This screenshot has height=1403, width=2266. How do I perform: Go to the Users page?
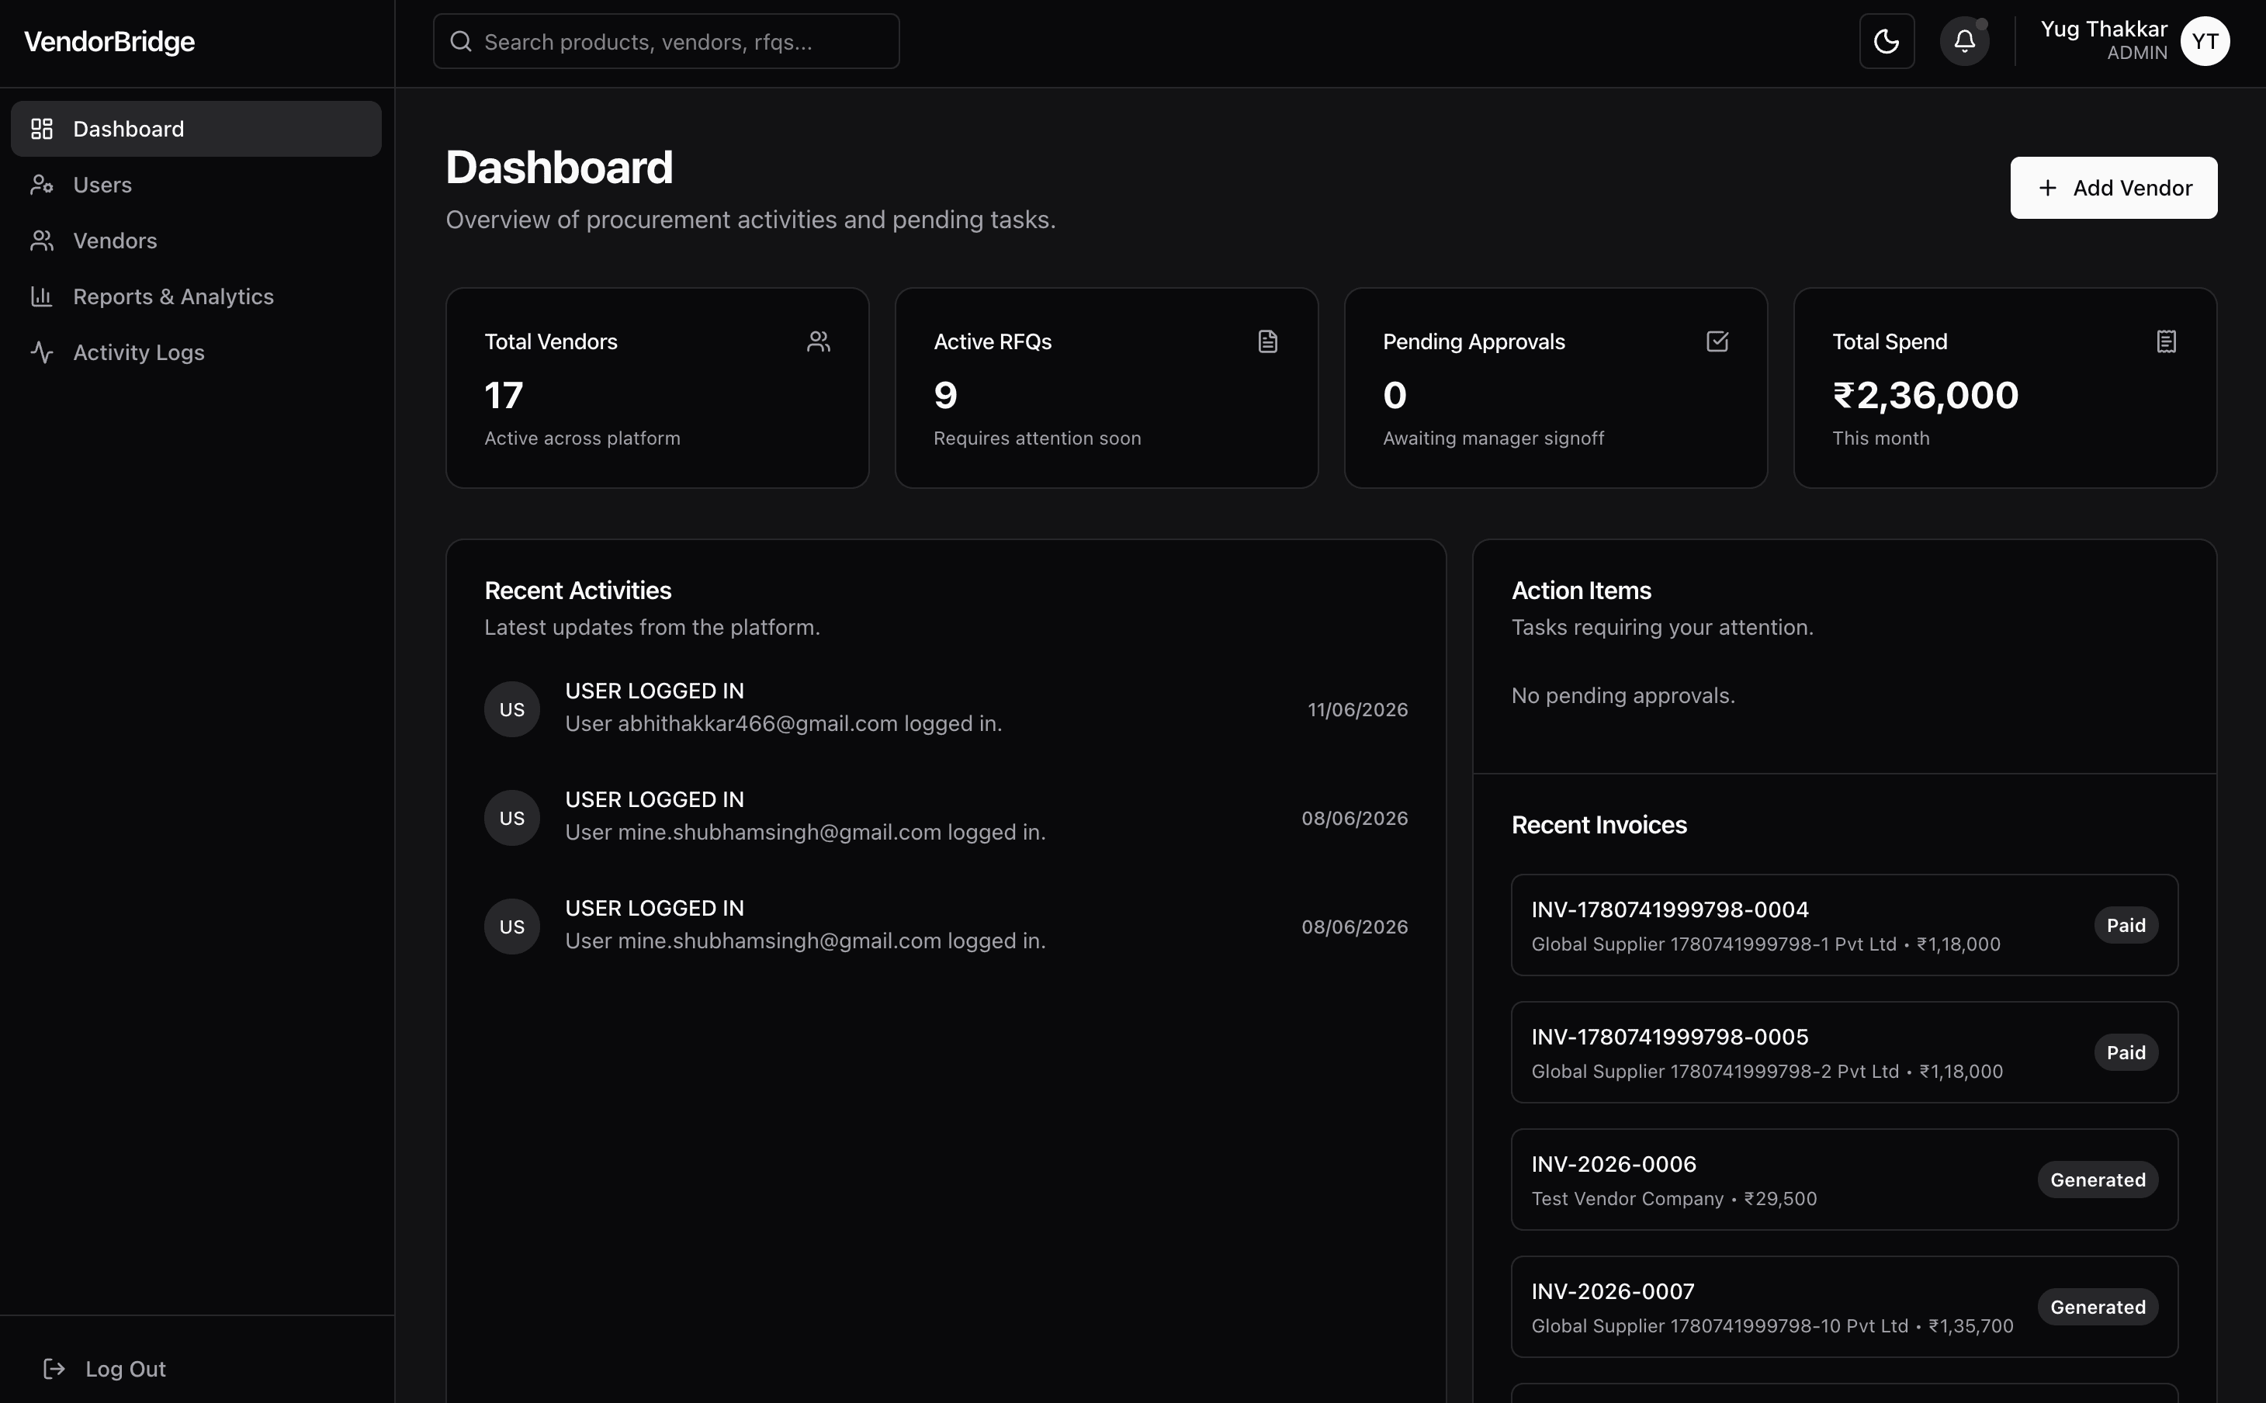[196, 185]
